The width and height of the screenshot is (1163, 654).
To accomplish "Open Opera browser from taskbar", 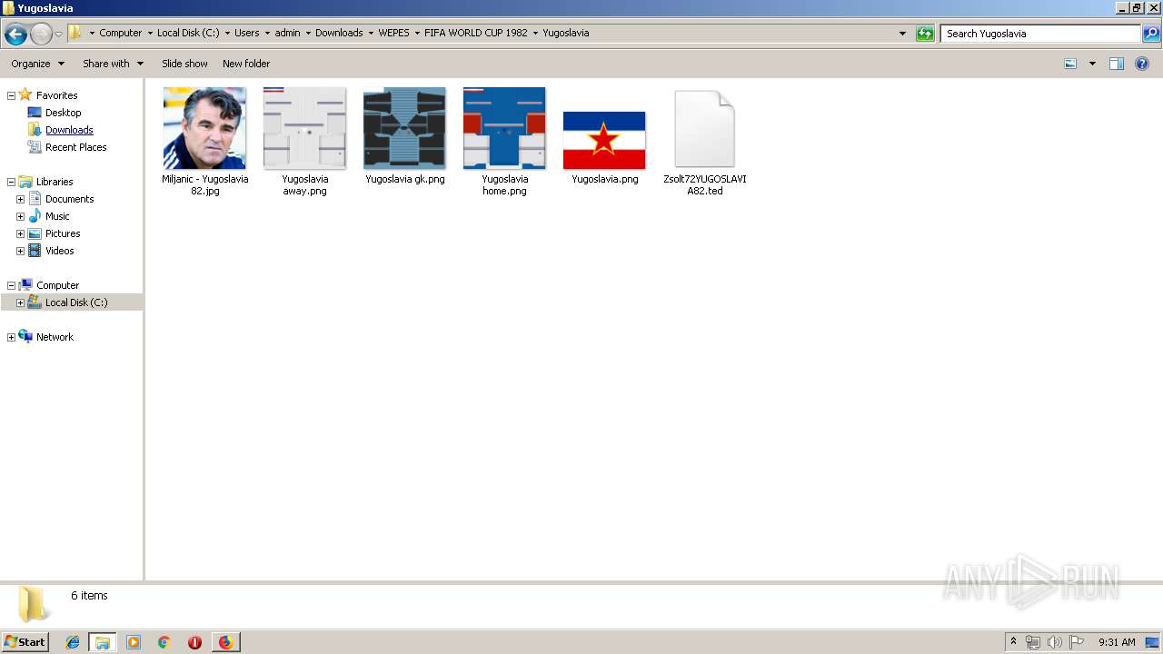I will 194,642.
